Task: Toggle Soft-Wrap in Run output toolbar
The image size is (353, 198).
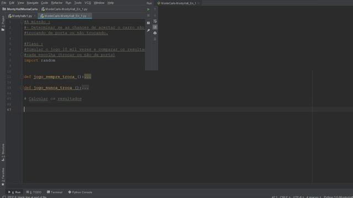Action: (x=155, y=21)
